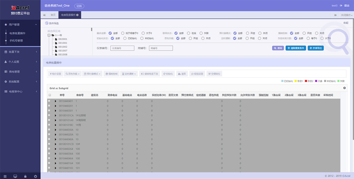The height and width of the screenshot is (179, 354).
Task: Click the grid collapse icon at top-right of grid
Action: [x=344, y=88]
